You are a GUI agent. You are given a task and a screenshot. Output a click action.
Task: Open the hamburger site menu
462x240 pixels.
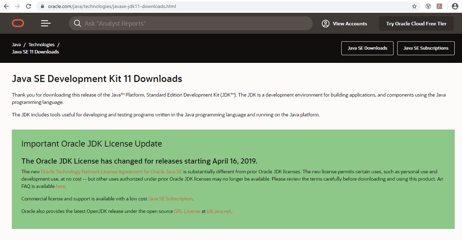[46, 23]
